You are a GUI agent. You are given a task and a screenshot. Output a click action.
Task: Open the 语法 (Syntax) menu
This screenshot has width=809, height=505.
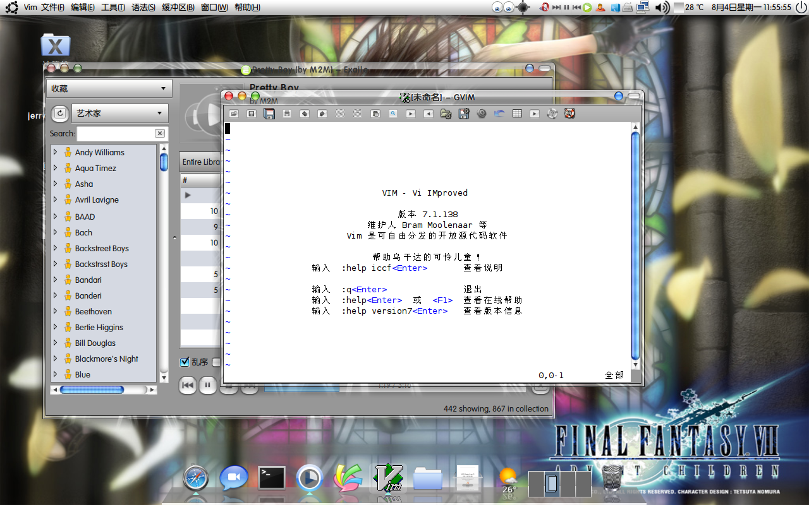(143, 8)
